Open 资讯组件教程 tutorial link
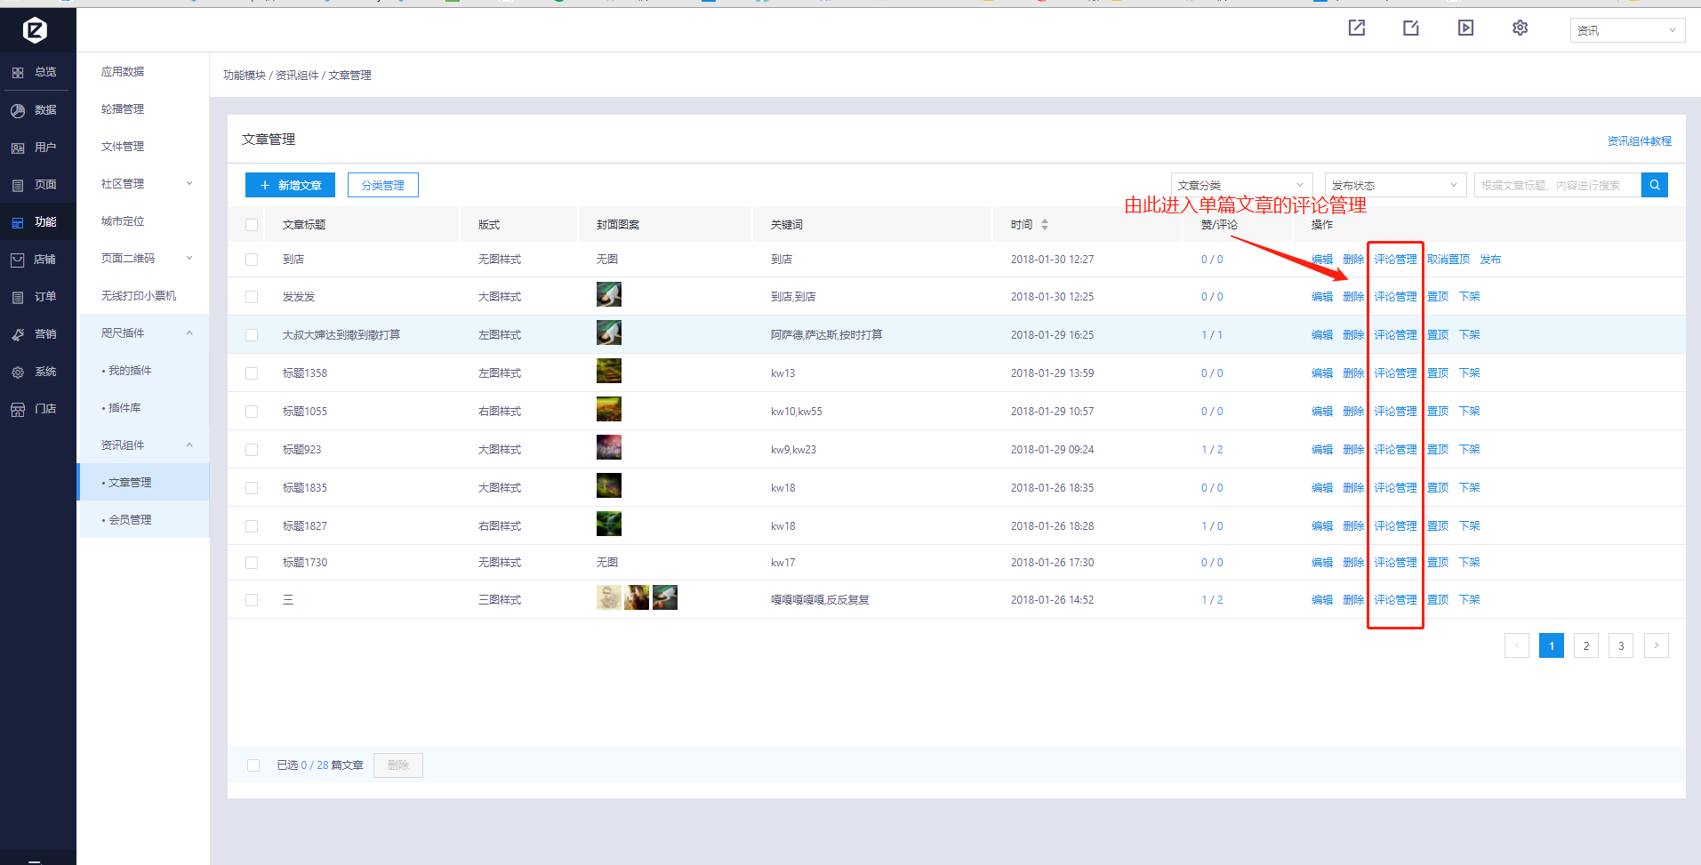 [1639, 141]
